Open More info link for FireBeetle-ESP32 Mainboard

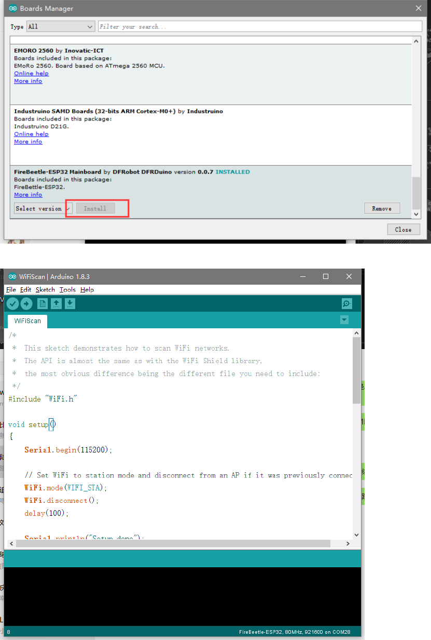click(28, 195)
